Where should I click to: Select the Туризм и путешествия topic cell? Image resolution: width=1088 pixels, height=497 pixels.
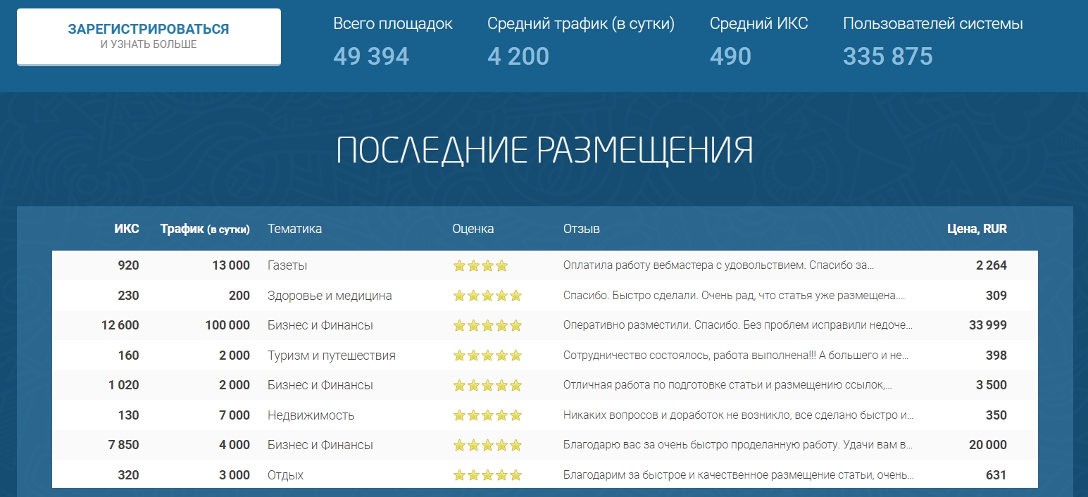pos(332,356)
